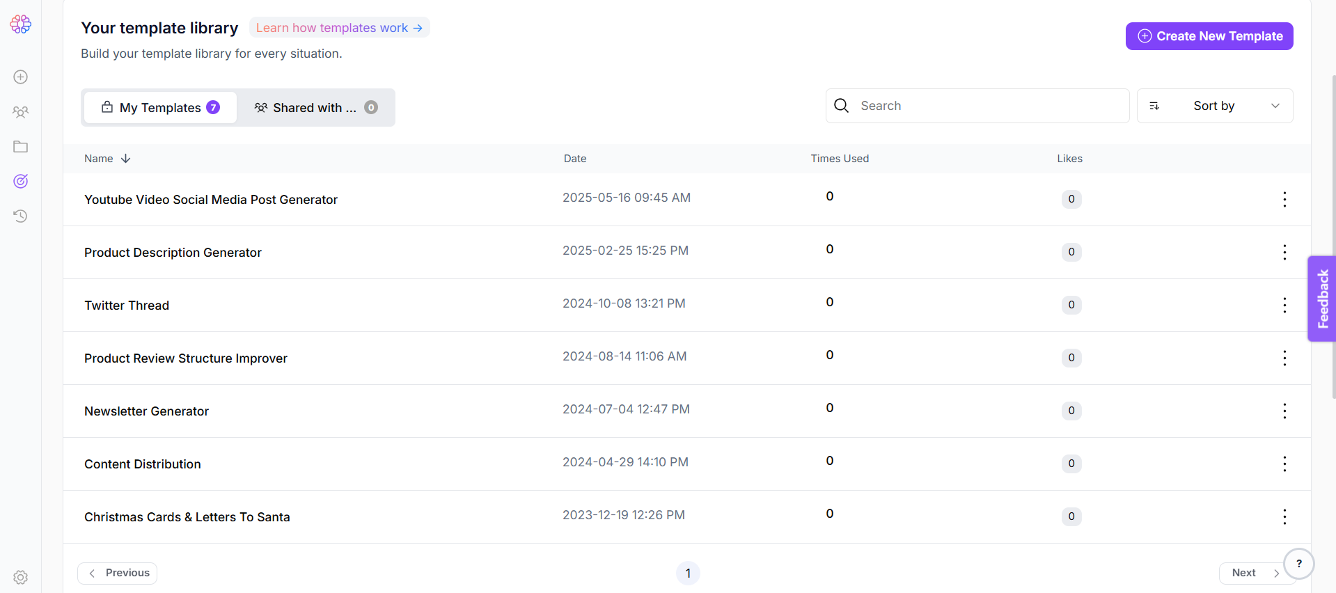Click date 2024-10-08 13:21 PM
This screenshot has height=593, width=1336.
coord(624,303)
